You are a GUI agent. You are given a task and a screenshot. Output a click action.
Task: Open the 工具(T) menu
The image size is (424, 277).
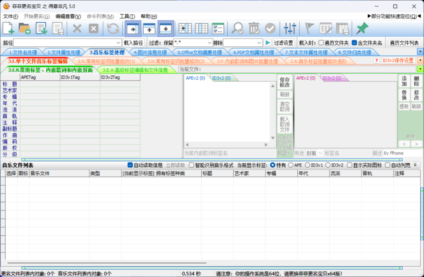click(x=127, y=16)
